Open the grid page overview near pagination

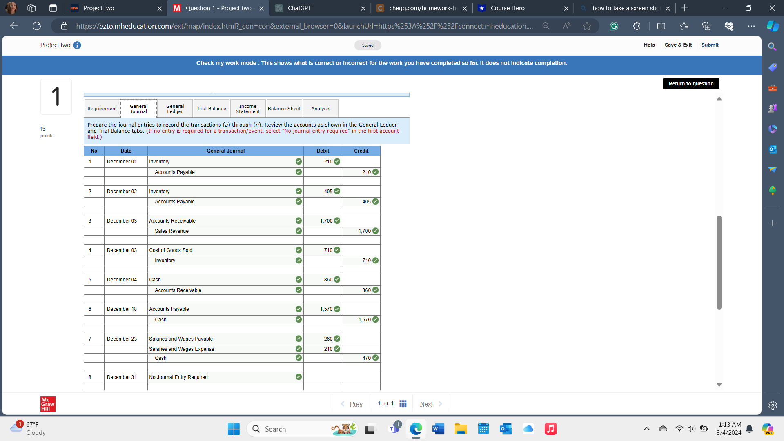tap(403, 403)
